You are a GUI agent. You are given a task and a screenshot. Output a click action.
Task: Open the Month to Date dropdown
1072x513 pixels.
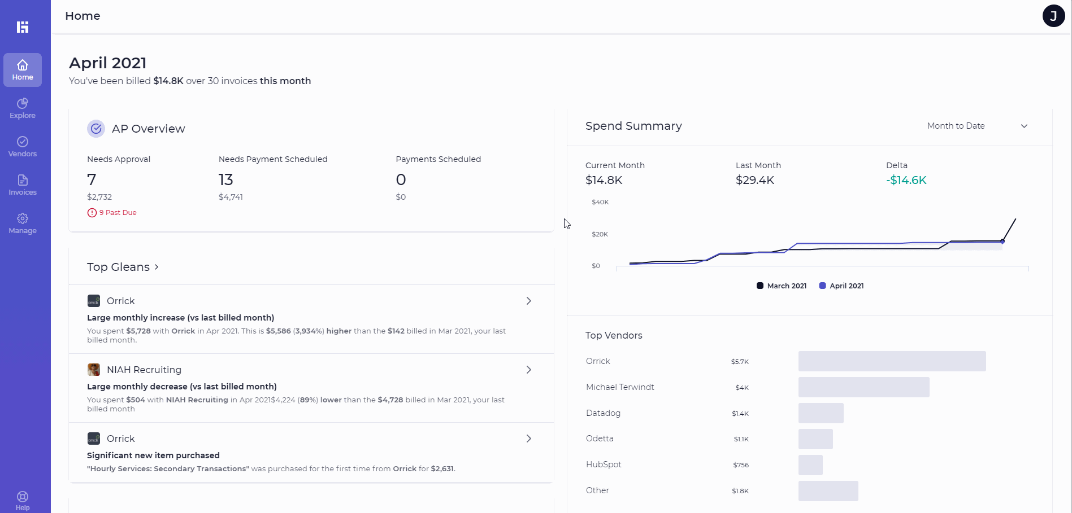[x=977, y=126]
